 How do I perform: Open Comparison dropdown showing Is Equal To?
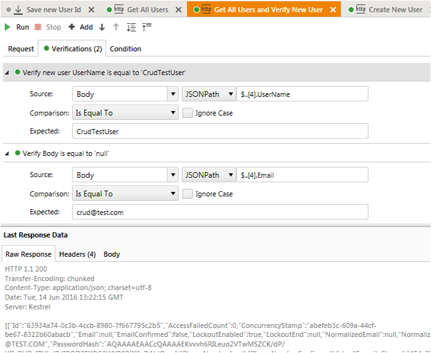pyautogui.click(x=172, y=113)
